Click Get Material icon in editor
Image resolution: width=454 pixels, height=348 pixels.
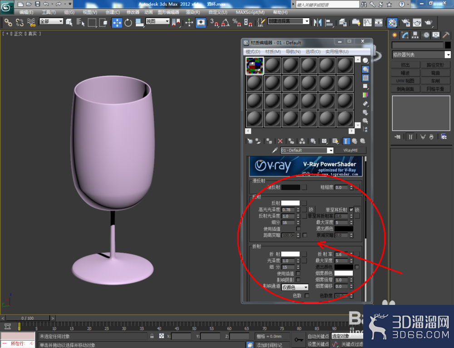pos(250,141)
